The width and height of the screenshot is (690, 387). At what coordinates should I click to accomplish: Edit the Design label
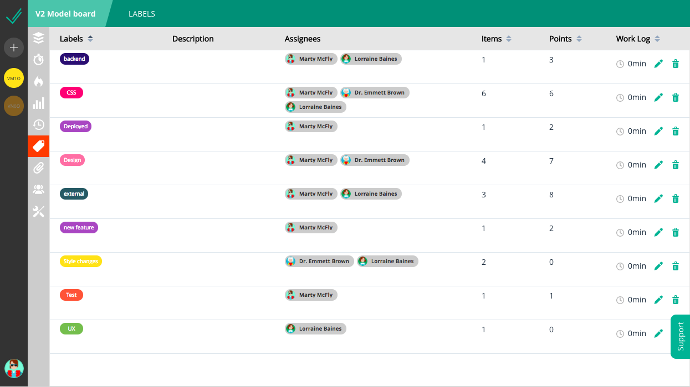pos(658,165)
